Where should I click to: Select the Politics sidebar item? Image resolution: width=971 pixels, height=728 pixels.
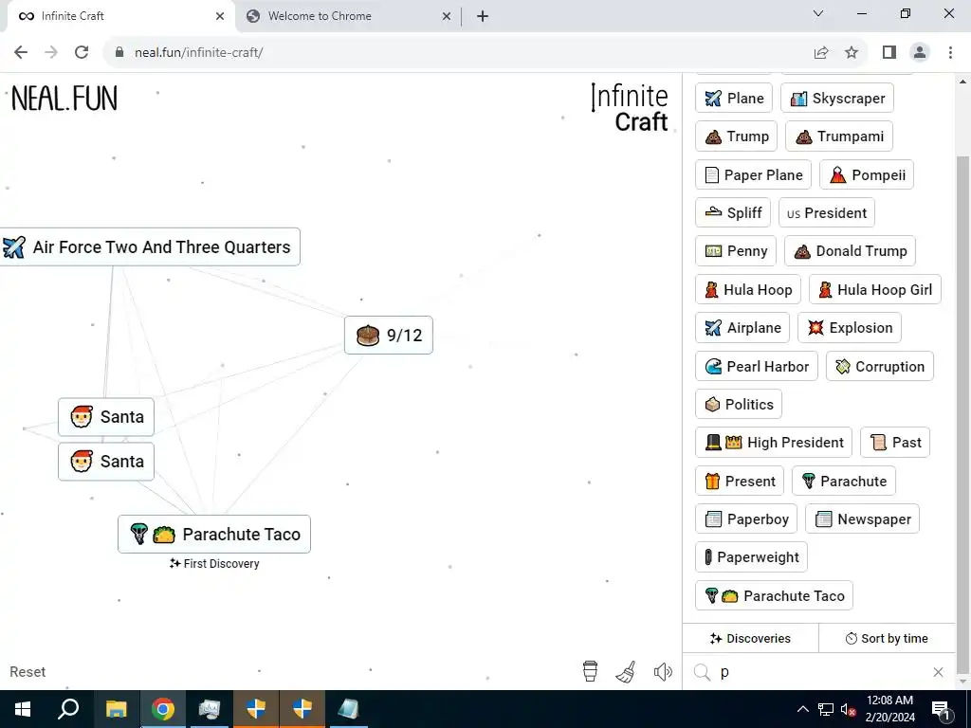click(739, 404)
